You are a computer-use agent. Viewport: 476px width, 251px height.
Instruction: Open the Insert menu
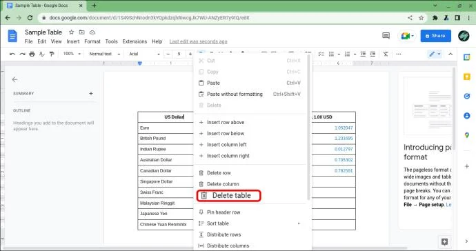click(73, 41)
